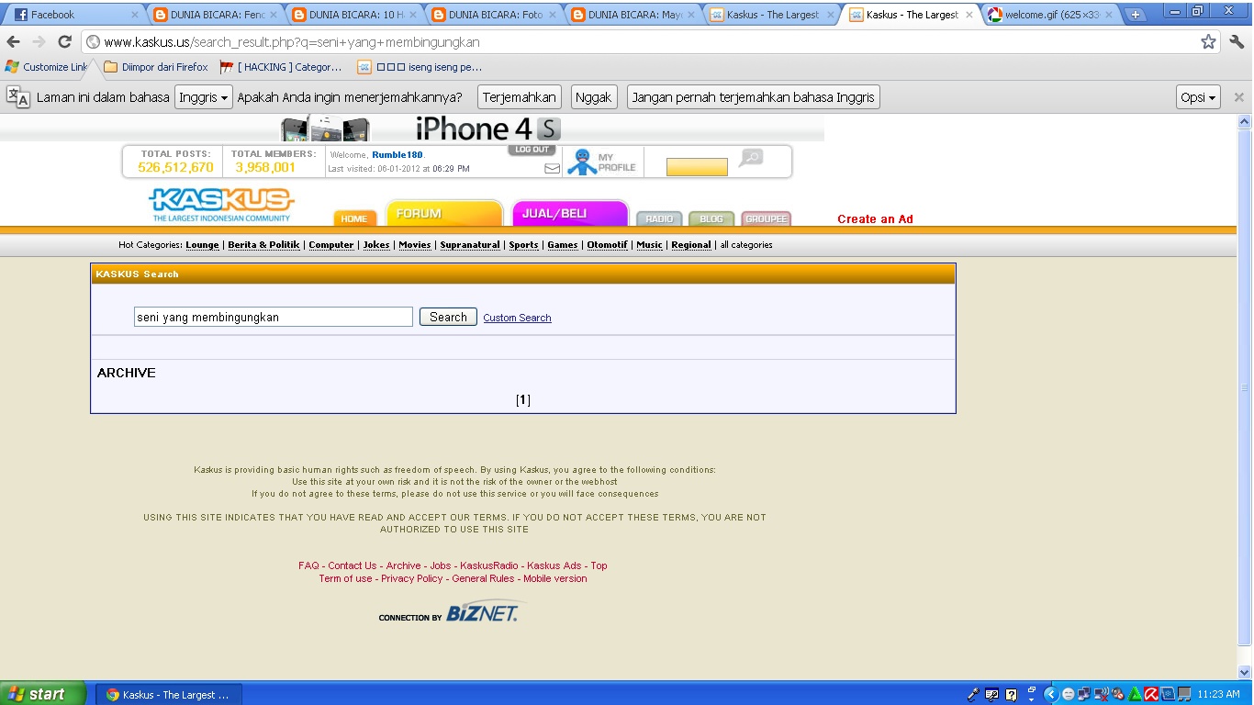Click the help question mark in language bar
The height and width of the screenshot is (705, 1254).
coord(1012,695)
